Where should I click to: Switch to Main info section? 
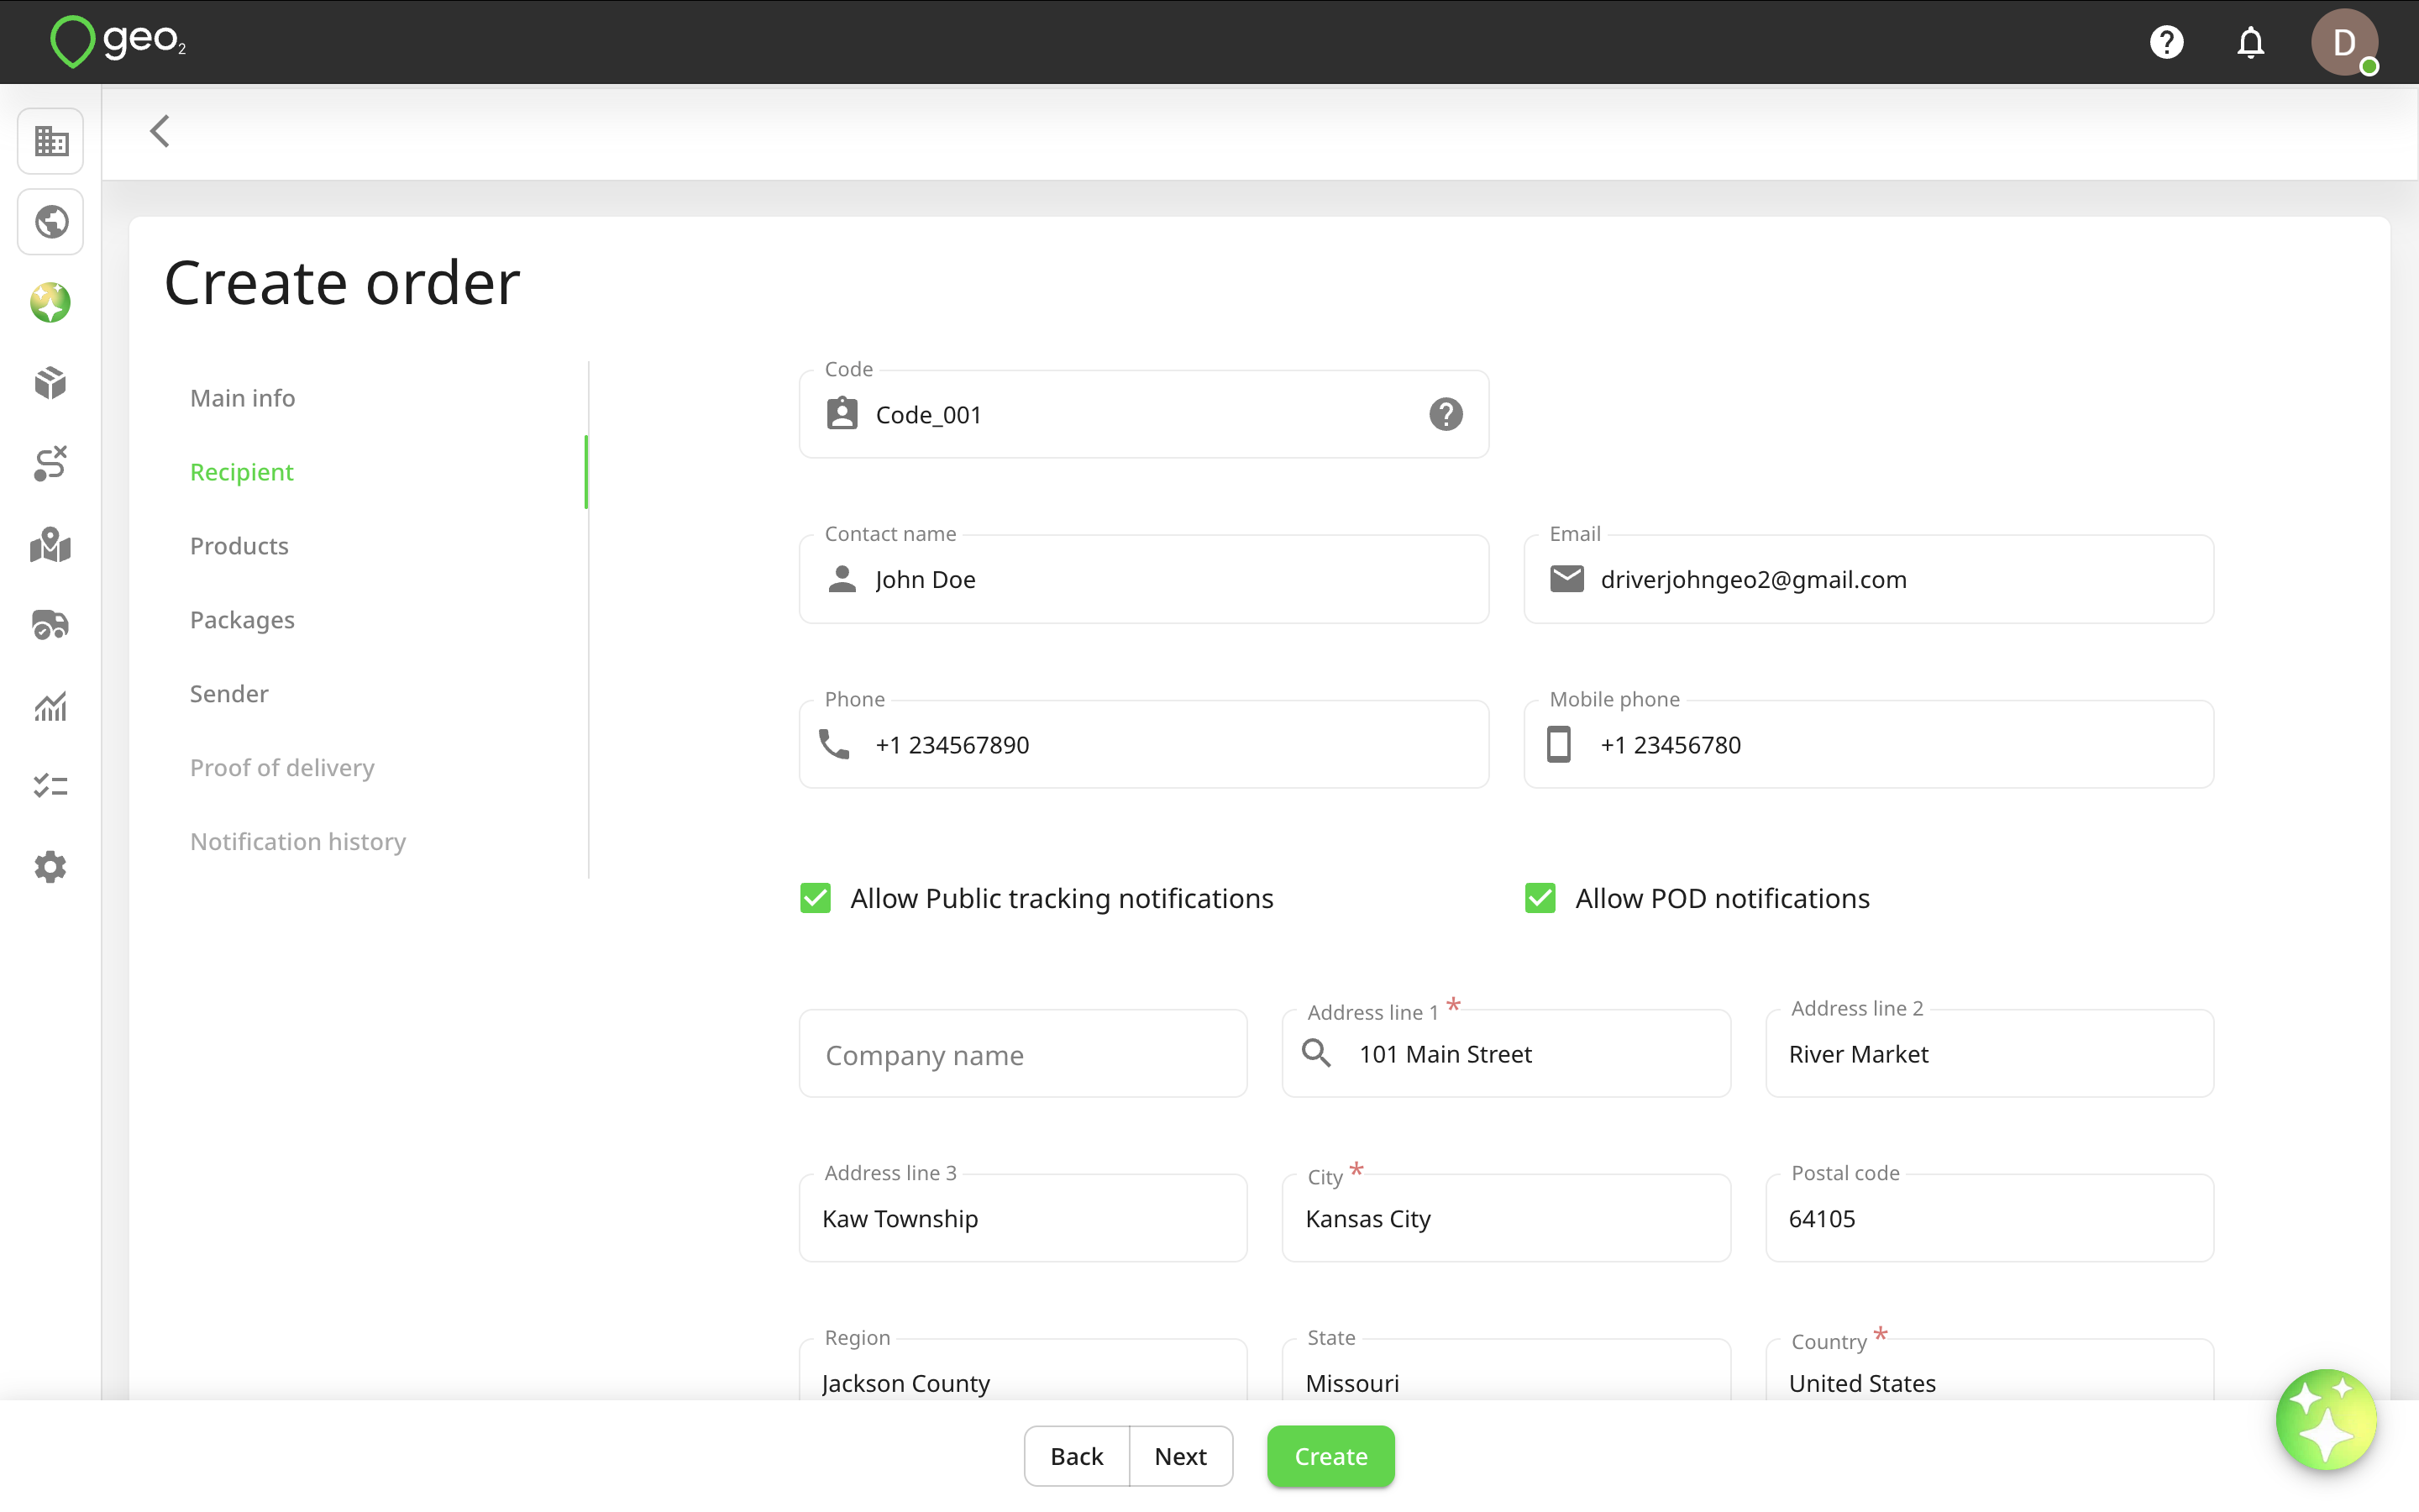coord(243,398)
